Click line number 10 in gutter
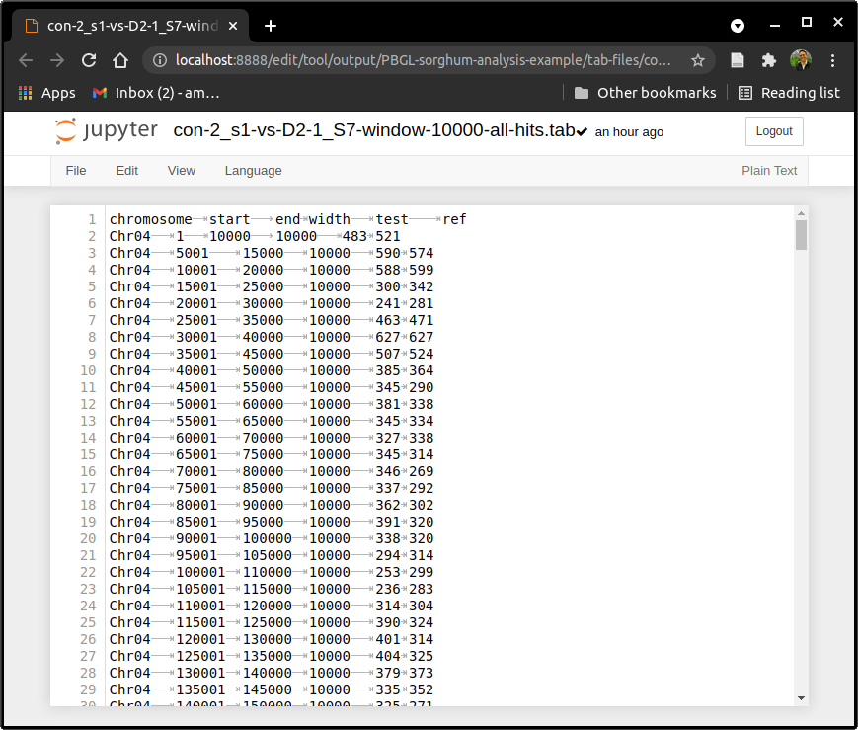The height and width of the screenshot is (730, 858). click(x=88, y=370)
